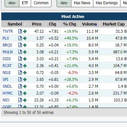Sort table by Volume column

coord(89,24)
